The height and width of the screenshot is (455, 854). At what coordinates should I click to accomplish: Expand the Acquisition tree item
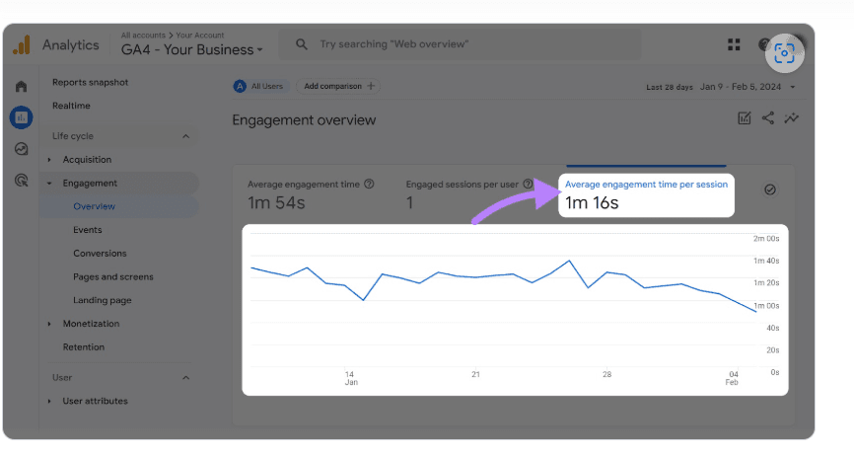pos(49,160)
